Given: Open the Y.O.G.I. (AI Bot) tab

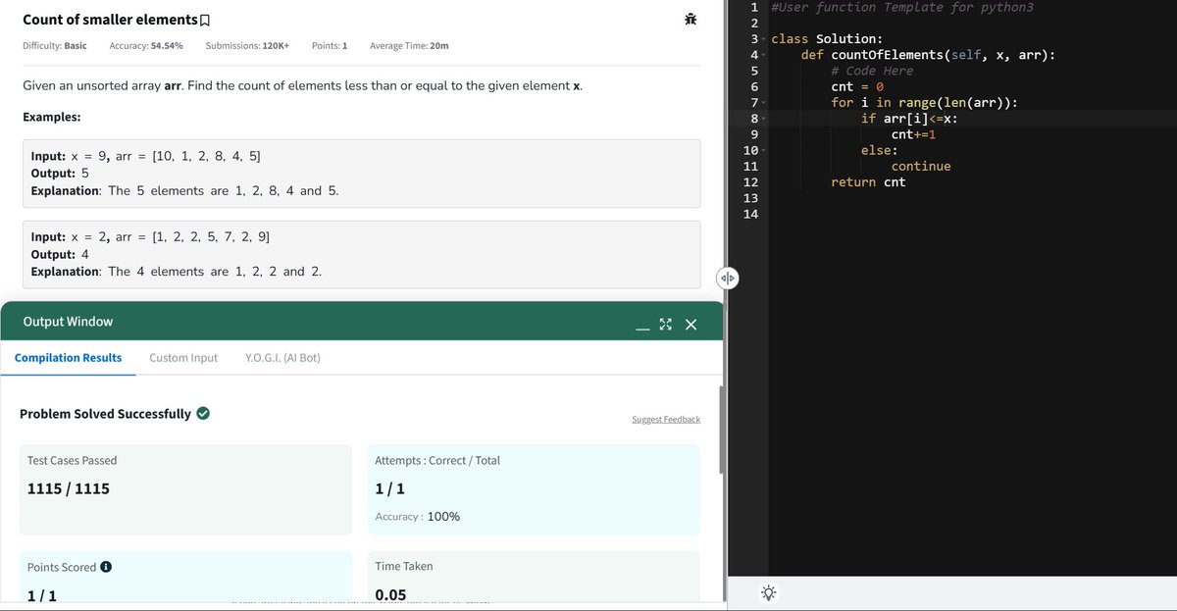Looking at the screenshot, I should [x=282, y=358].
